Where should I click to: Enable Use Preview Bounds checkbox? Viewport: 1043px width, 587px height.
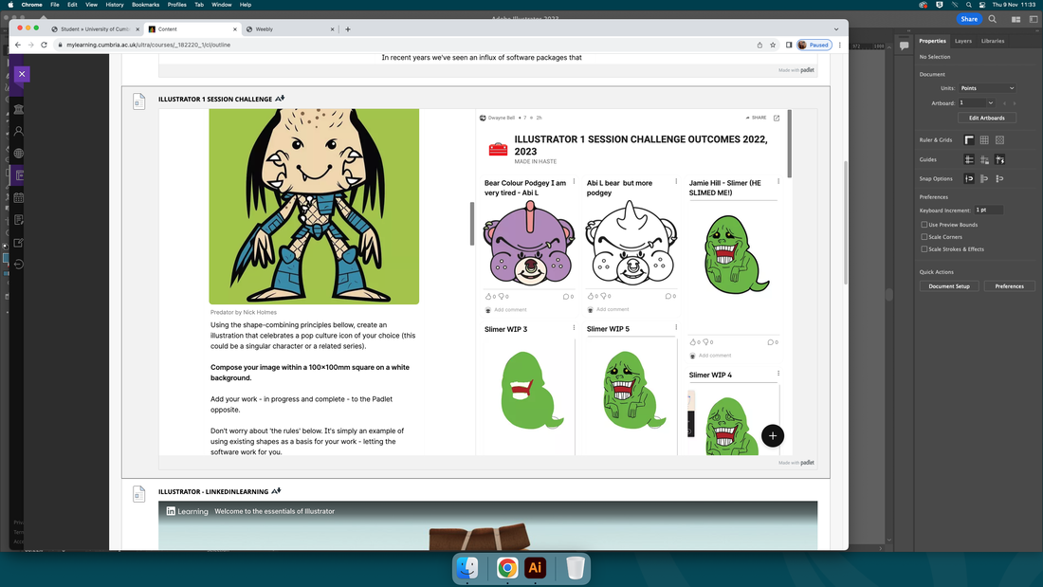point(924,225)
